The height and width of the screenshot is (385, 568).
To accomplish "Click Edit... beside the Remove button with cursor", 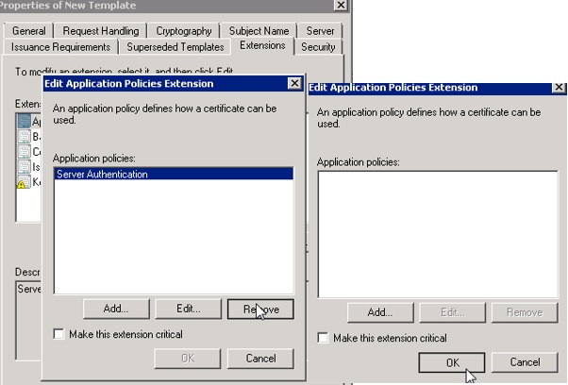I will click(189, 309).
